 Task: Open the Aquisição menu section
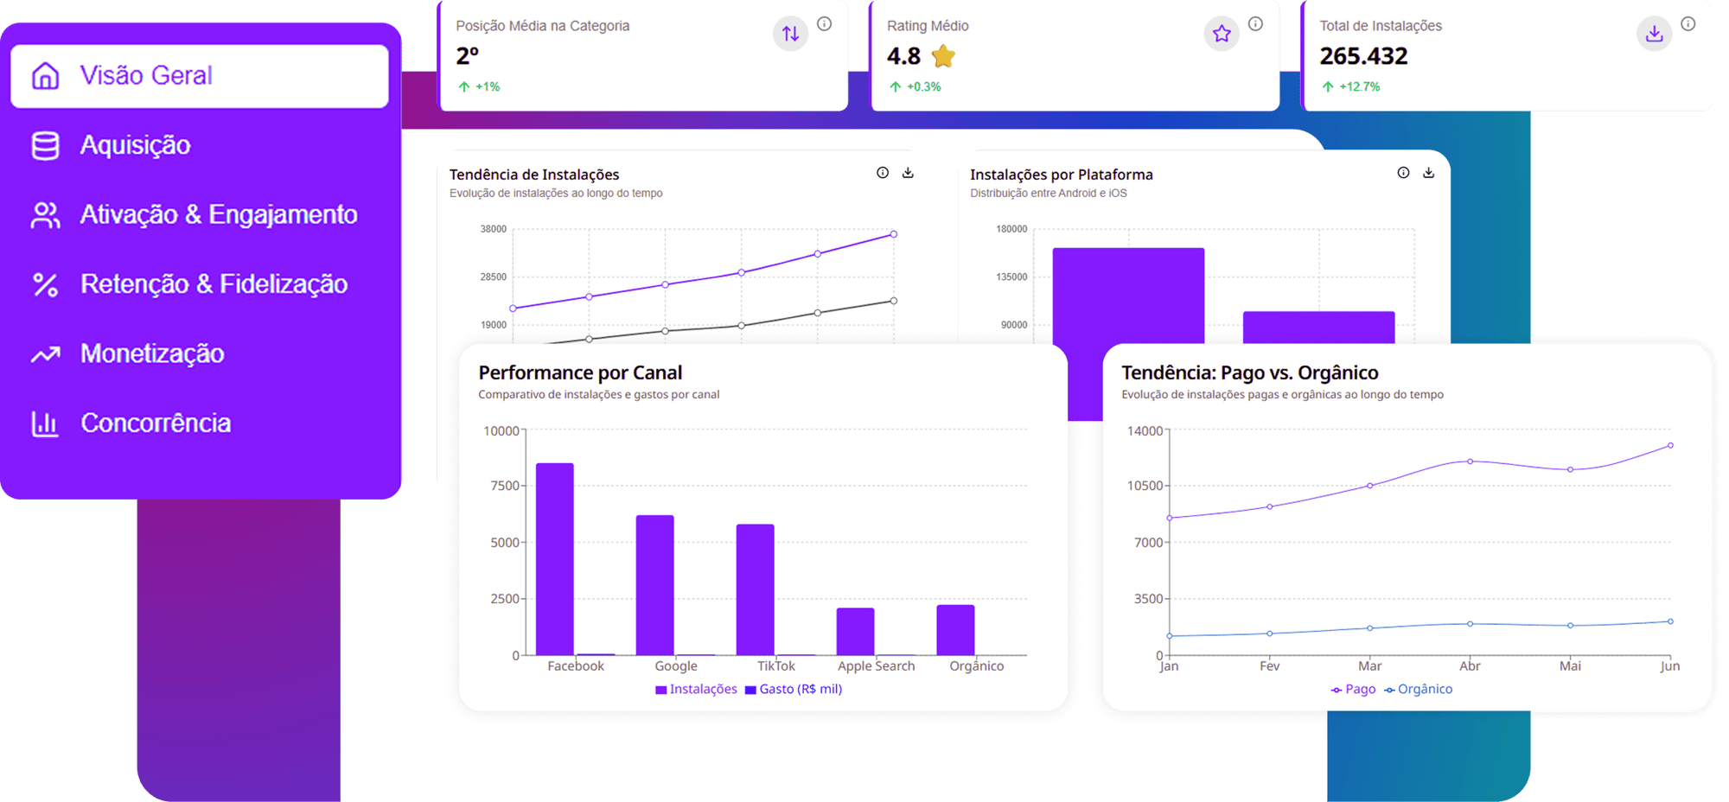pyautogui.click(x=135, y=145)
